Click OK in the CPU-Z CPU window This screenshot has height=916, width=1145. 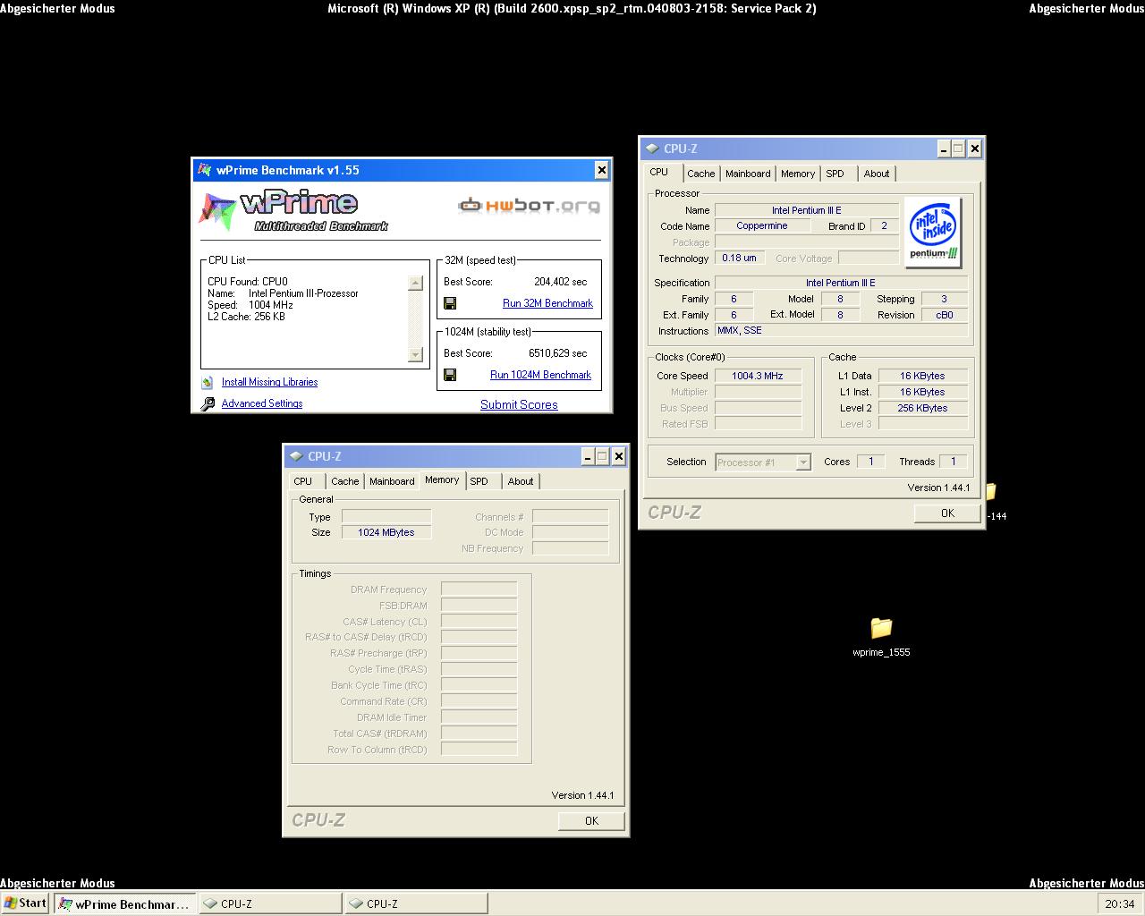pos(947,513)
